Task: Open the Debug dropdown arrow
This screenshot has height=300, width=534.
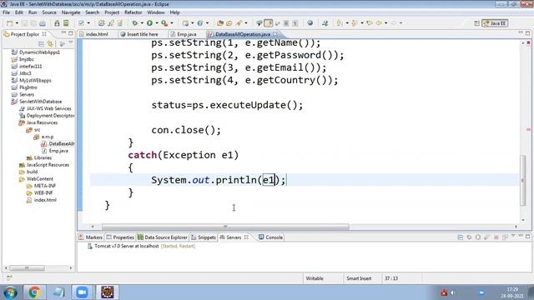Action: [142, 23]
